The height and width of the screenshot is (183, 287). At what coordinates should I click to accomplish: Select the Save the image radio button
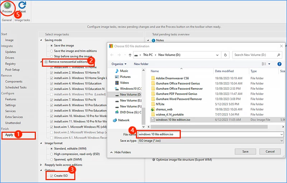pos(51,46)
